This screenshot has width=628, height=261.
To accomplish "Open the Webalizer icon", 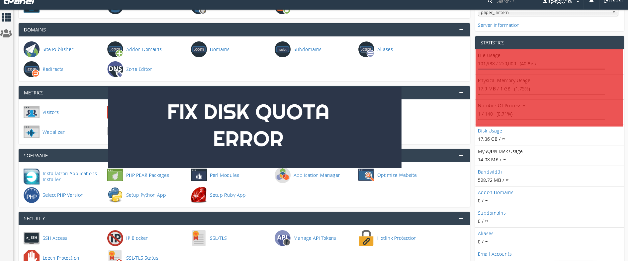I will coord(32,132).
